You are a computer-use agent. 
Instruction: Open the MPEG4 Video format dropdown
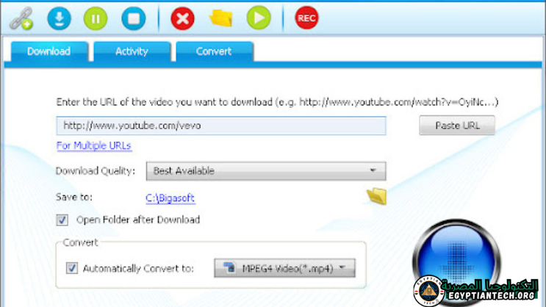(x=284, y=268)
